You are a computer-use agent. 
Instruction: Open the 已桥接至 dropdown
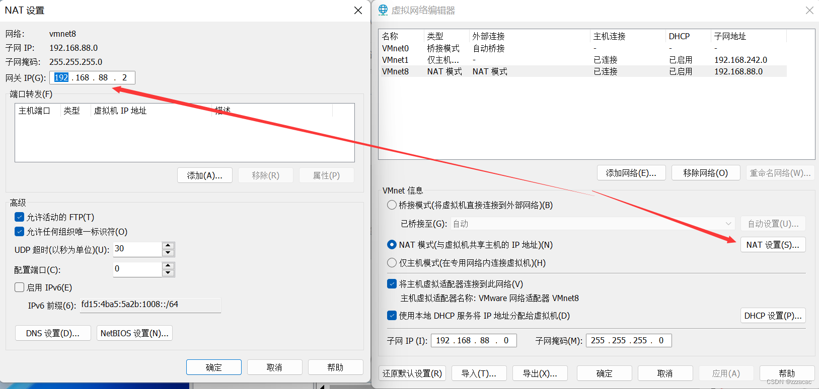click(592, 224)
